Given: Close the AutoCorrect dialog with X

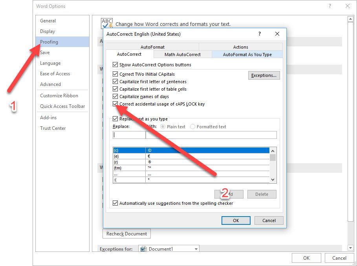Looking at the screenshot, I should coord(277,34).
